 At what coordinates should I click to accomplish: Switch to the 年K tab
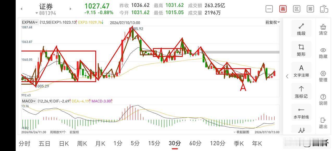pos(257,143)
